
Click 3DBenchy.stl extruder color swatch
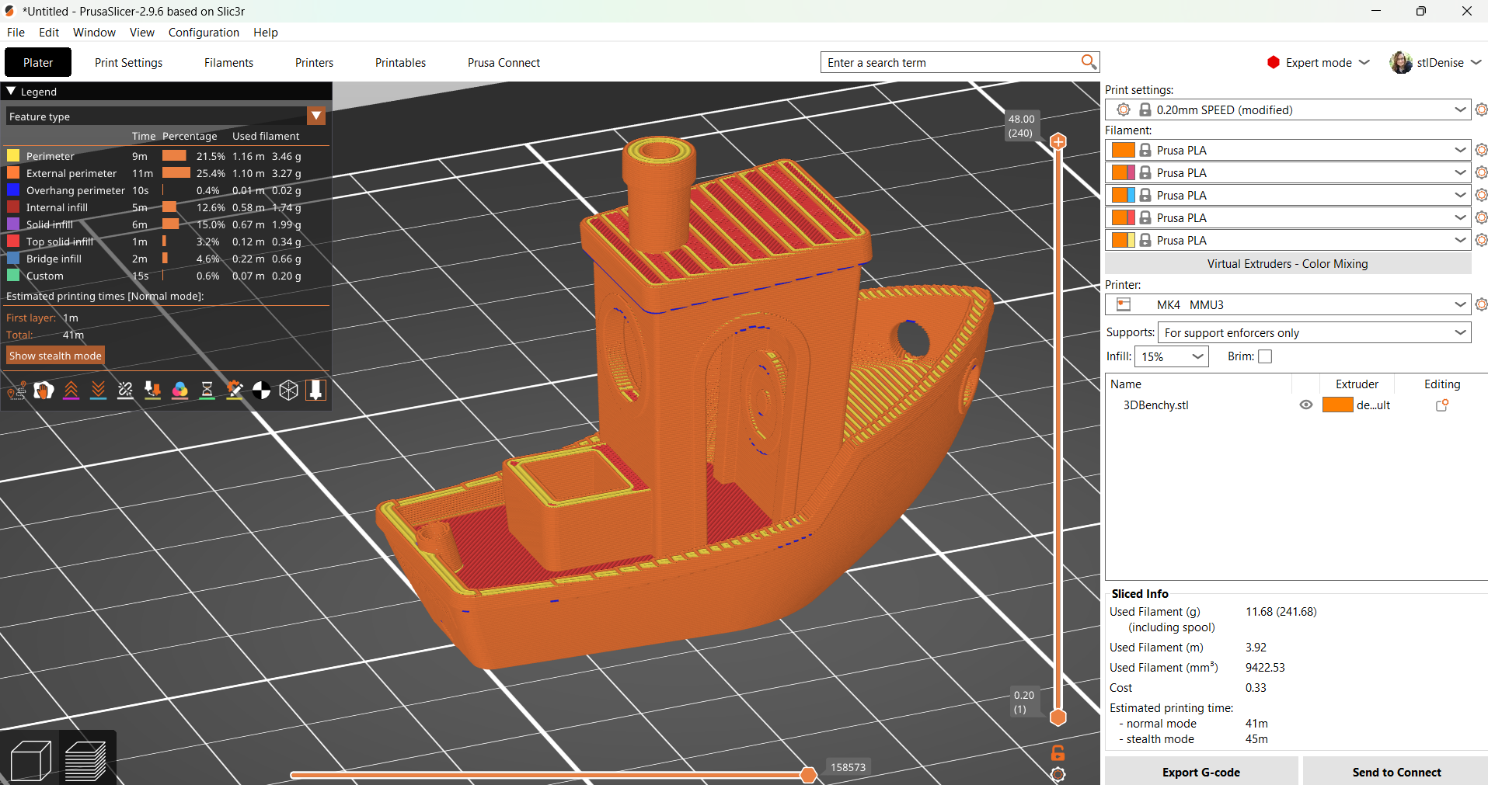pos(1338,405)
